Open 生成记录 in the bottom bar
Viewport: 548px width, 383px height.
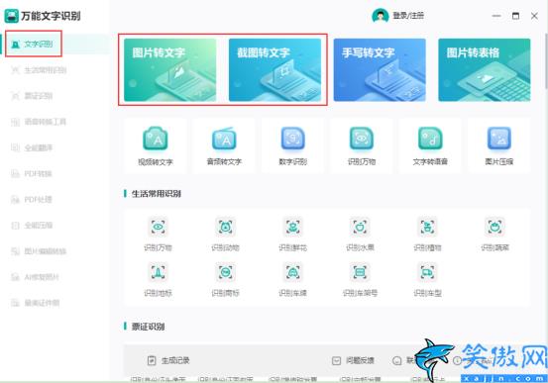coord(168,360)
